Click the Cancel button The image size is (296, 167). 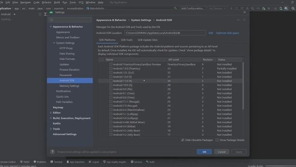tap(222, 152)
